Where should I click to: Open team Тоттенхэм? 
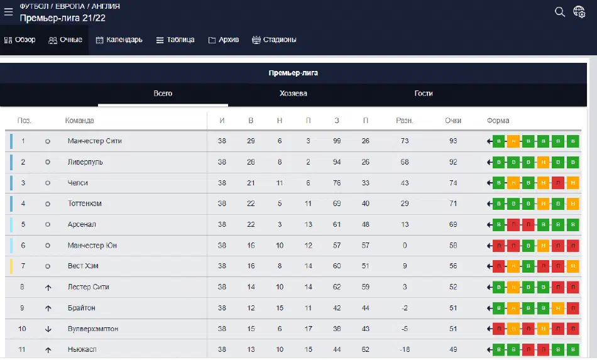click(85, 204)
